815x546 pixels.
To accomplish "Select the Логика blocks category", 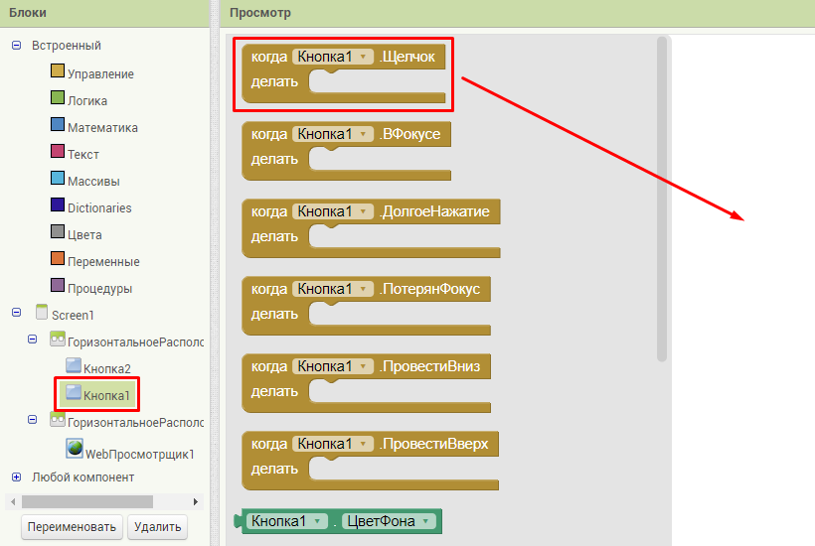I will 86,100.
